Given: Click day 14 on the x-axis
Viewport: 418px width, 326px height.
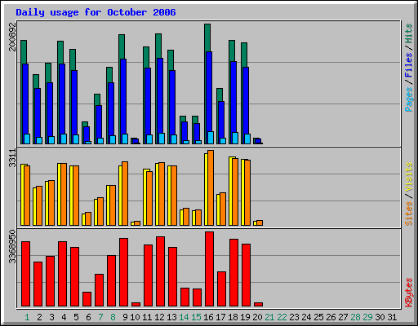Looking at the screenshot, I should click(184, 317).
